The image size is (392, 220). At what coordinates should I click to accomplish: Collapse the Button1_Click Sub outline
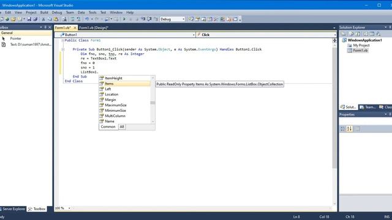click(62, 50)
